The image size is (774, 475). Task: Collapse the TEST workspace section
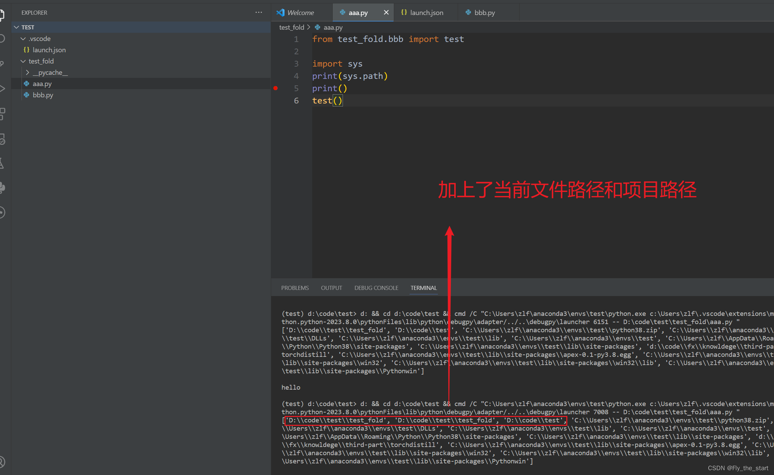16,27
